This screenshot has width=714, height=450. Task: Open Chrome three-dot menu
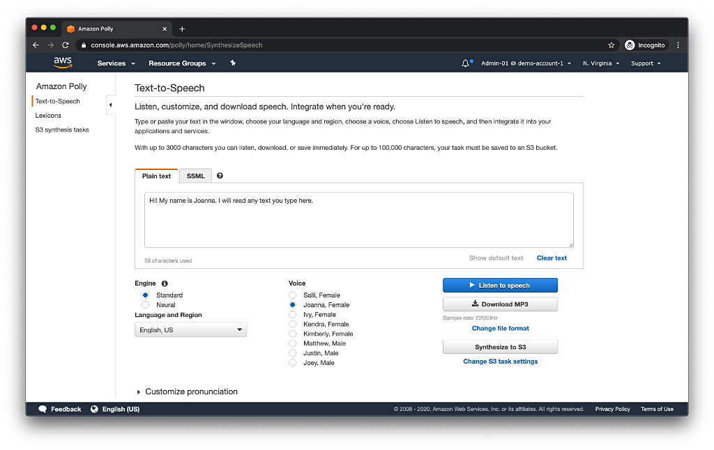tap(678, 45)
